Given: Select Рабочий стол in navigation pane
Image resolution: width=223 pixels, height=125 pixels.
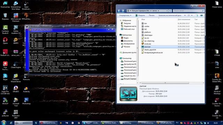Looking at the screenshot, I should (x=128, y=29).
